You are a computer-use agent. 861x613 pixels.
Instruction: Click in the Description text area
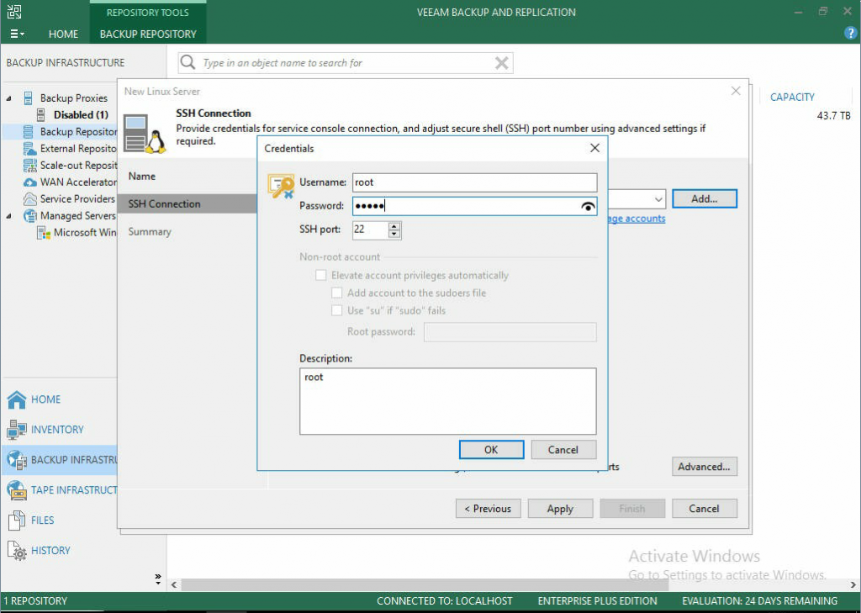447,401
